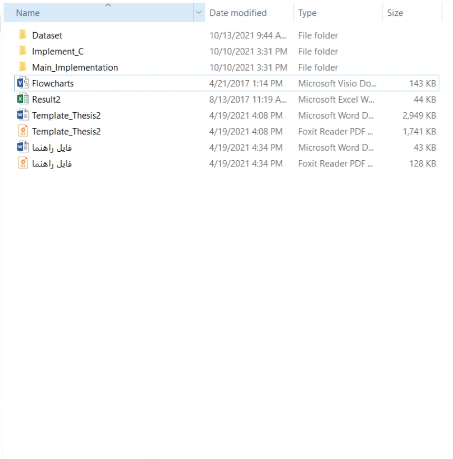Click the 1,741 KB size value
Viewport: 453px width, 459px height.
click(419, 131)
